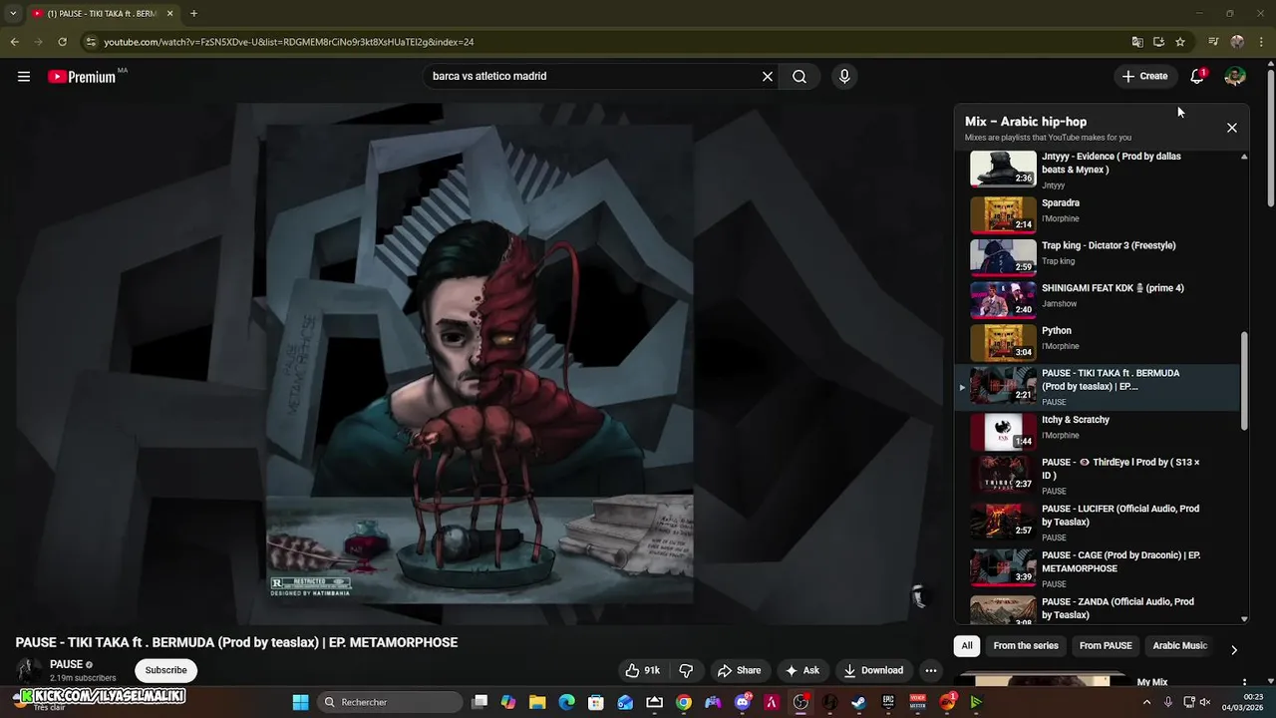Select Arabic Music chip
The width and height of the screenshot is (1276, 718).
click(x=1180, y=645)
